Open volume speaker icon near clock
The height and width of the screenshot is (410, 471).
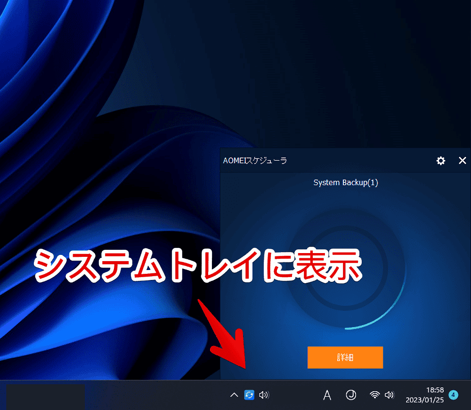click(390, 394)
